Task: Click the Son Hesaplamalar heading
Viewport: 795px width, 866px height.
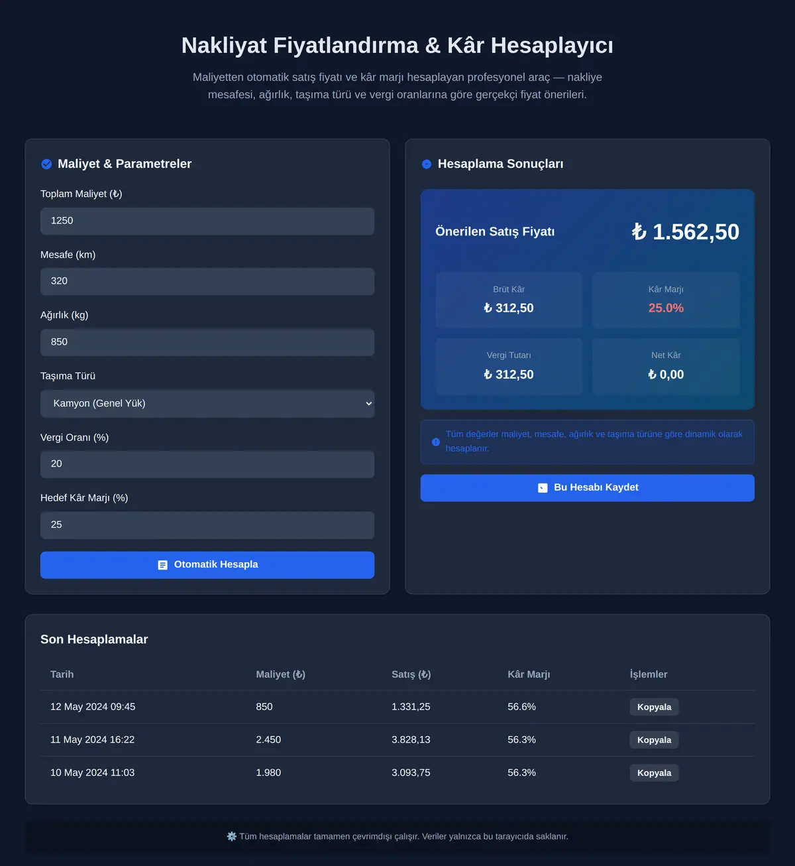Action: click(94, 640)
